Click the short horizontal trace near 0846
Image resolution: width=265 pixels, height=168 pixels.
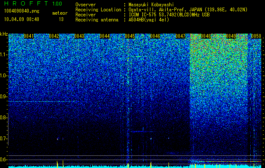pyautogui.click(x=142, y=131)
